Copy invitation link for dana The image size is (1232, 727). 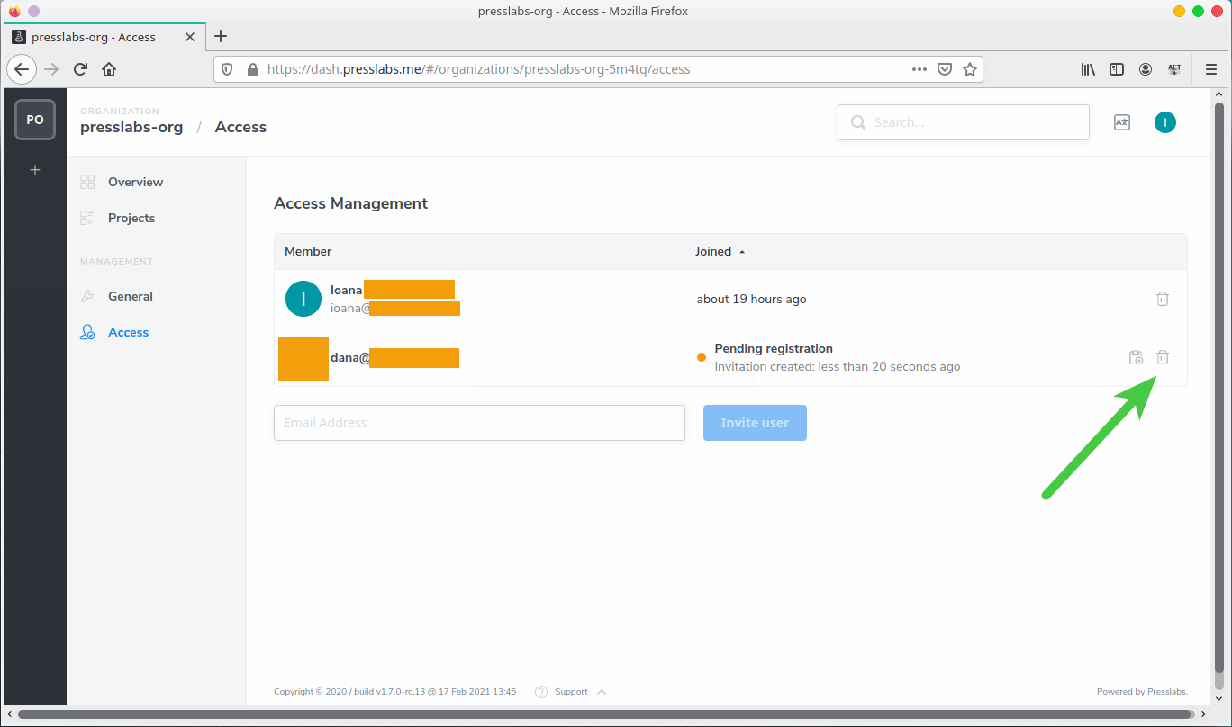[1137, 357]
